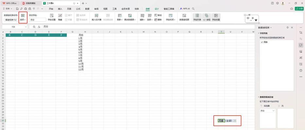Open the (全部) filter dropdown arrow in sheet

coord(235,121)
